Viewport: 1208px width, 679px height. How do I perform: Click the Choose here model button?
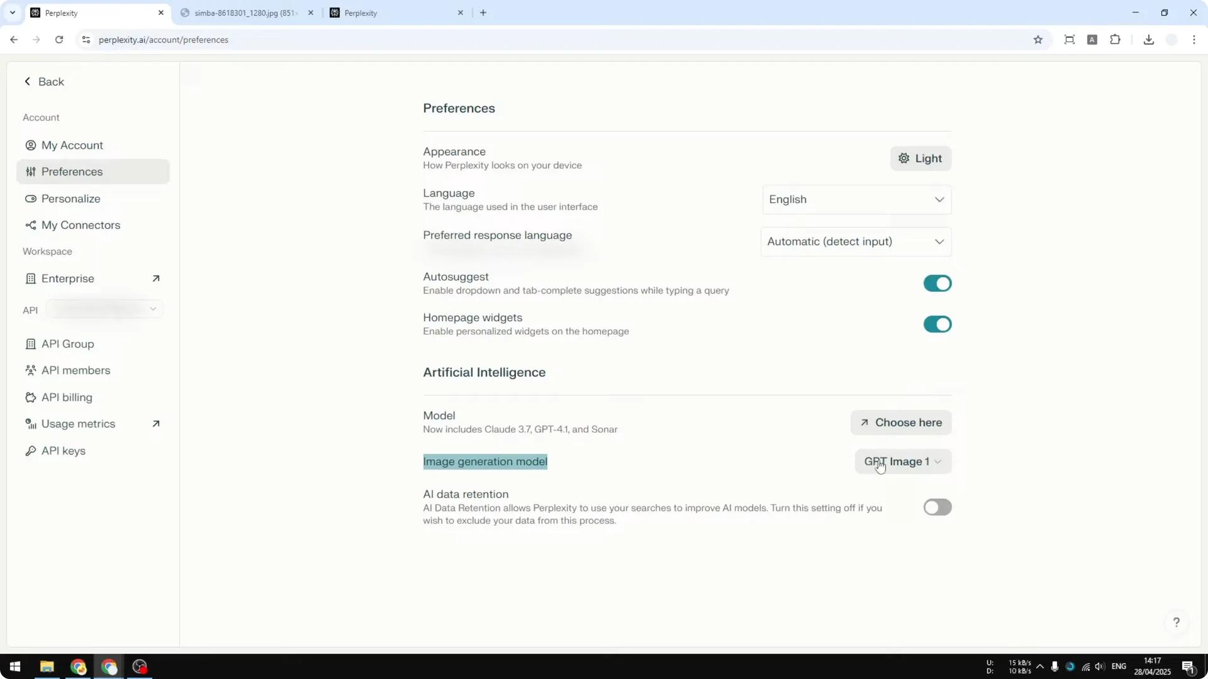pos(900,422)
